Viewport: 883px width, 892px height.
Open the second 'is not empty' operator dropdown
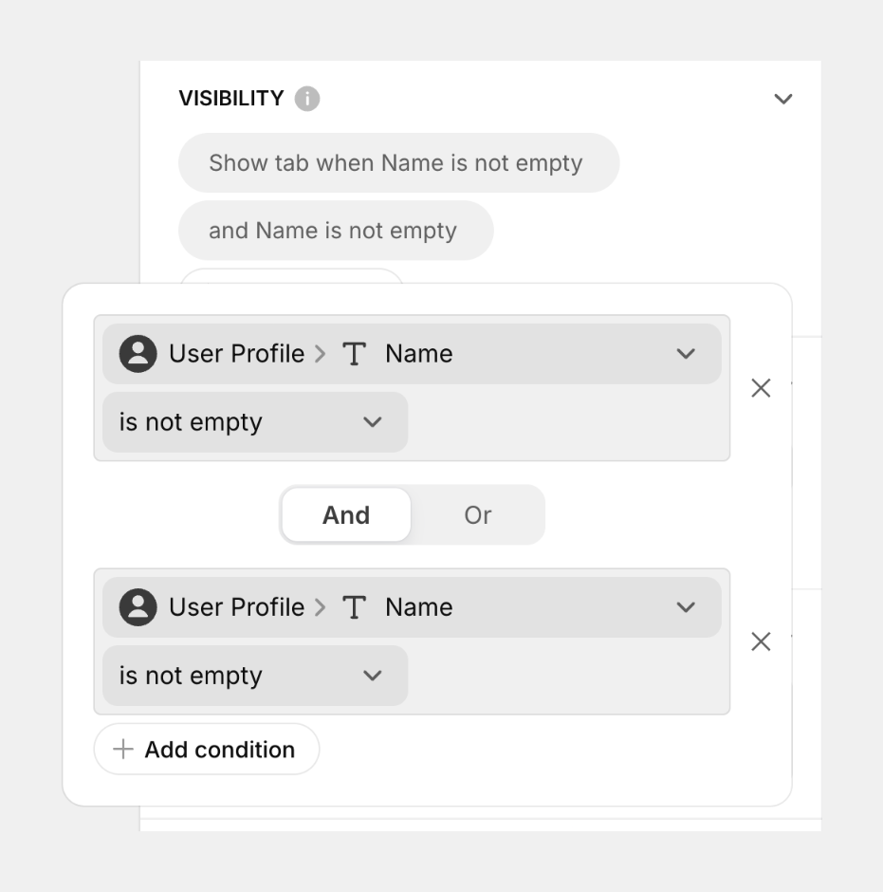372,676
